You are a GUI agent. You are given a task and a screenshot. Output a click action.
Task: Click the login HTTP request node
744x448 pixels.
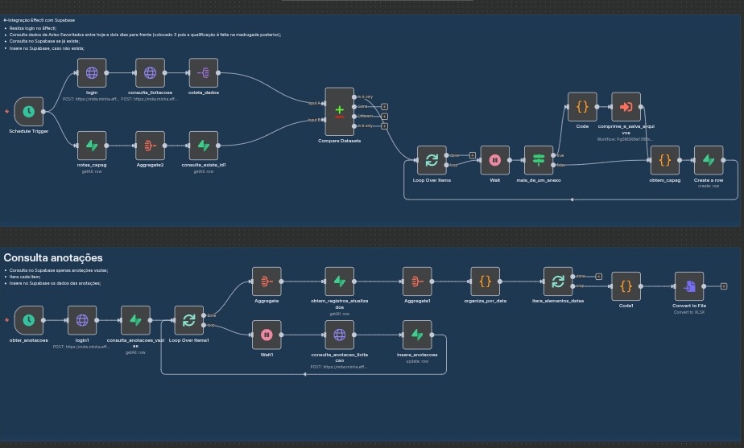[92, 72]
